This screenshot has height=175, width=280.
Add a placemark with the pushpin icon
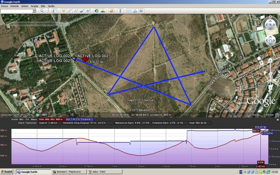point(63,11)
